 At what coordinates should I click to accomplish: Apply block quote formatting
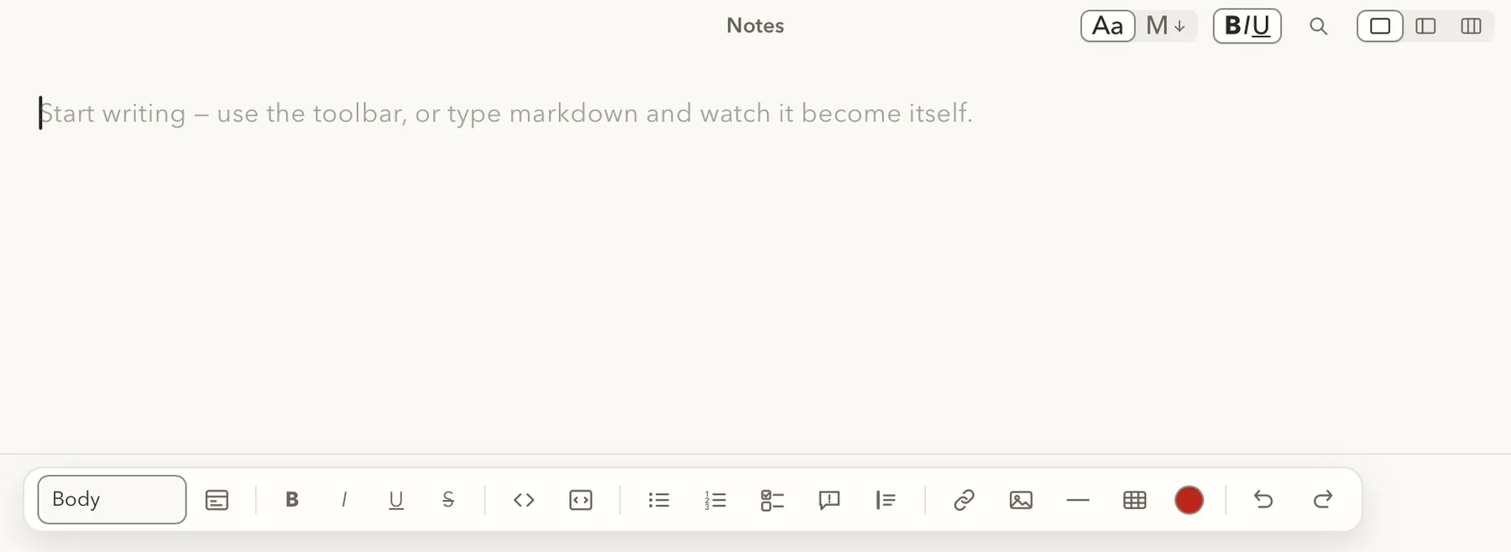click(x=886, y=500)
